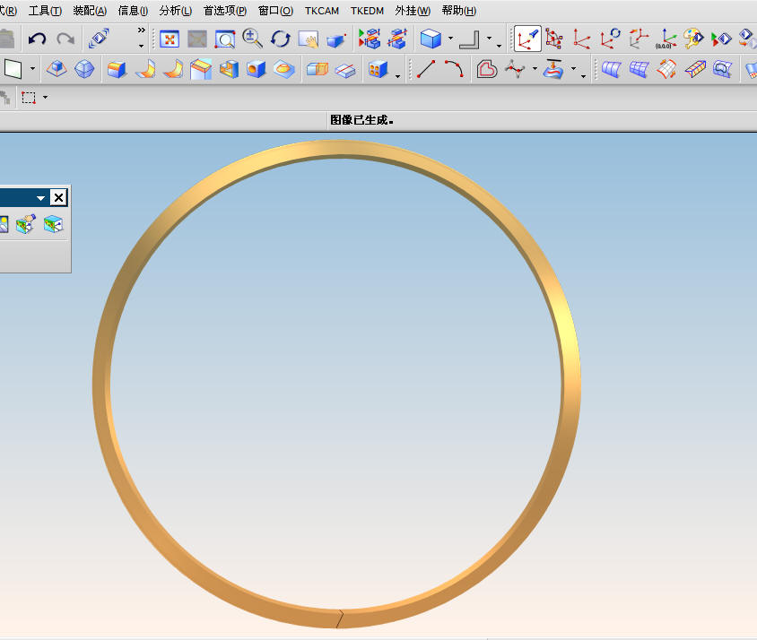Open the selection rectangle dropdown arrow
Screen dimensions: 757x640
tap(46, 97)
